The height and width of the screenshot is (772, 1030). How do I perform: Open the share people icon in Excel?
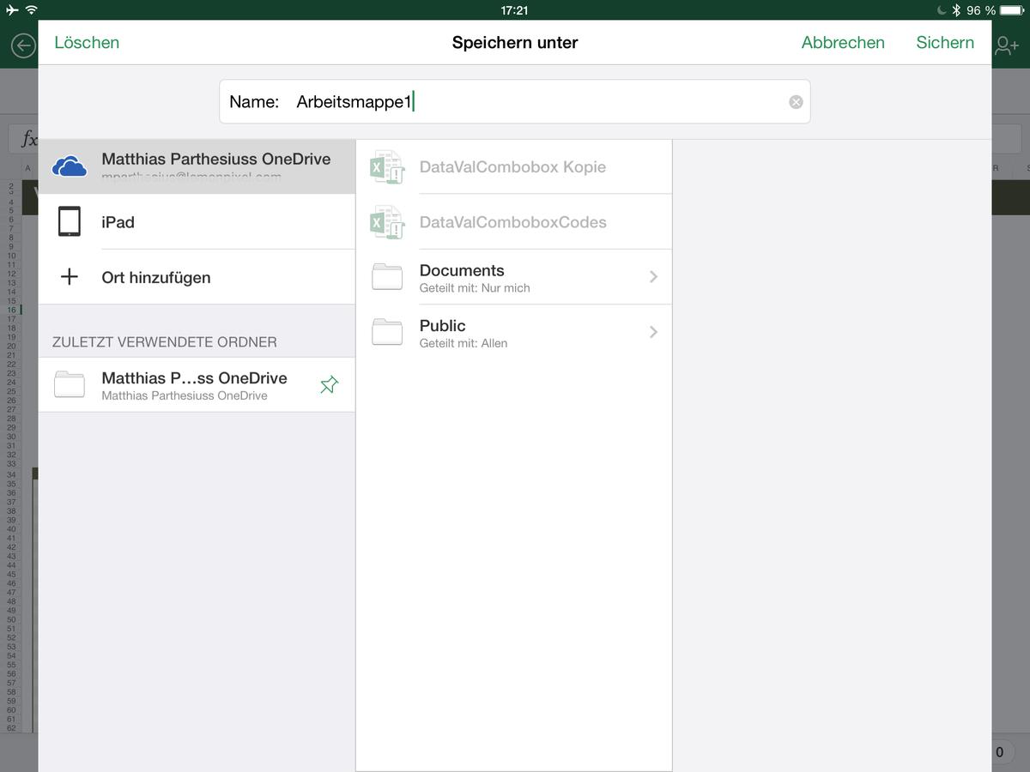[1007, 45]
